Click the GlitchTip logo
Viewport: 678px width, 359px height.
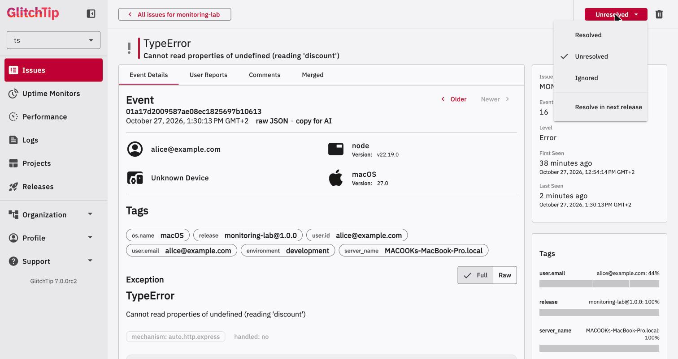pyautogui.click(x=33, y=13)
